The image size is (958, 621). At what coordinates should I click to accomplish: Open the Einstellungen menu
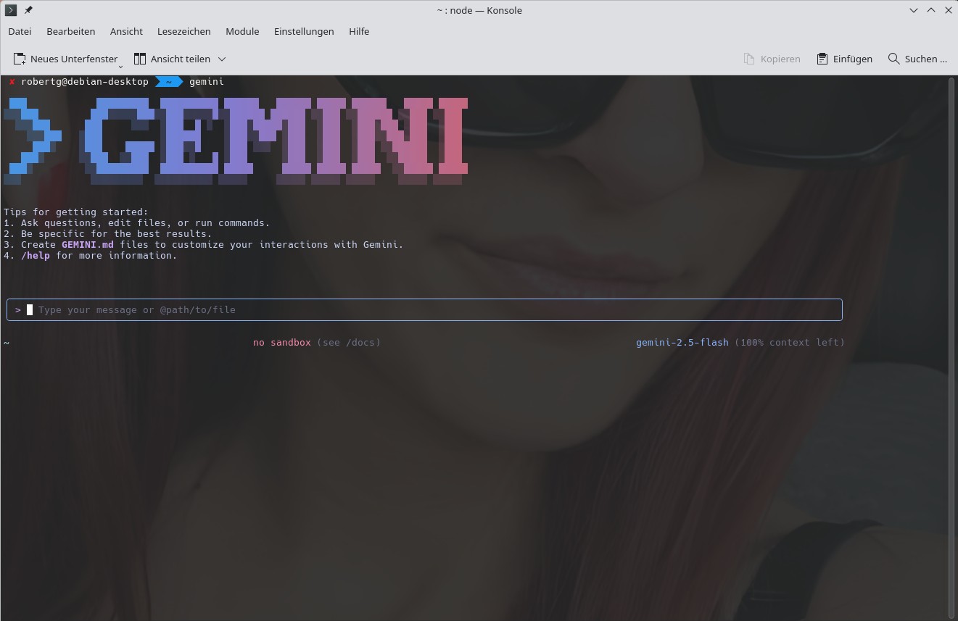click(x=304, y=31)
